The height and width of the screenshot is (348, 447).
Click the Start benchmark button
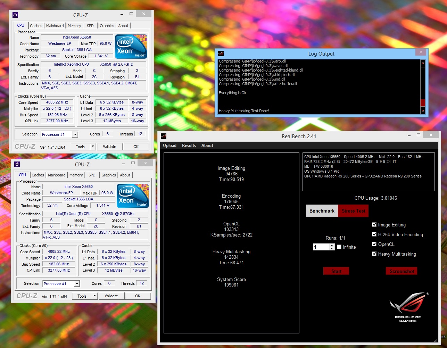336,271
